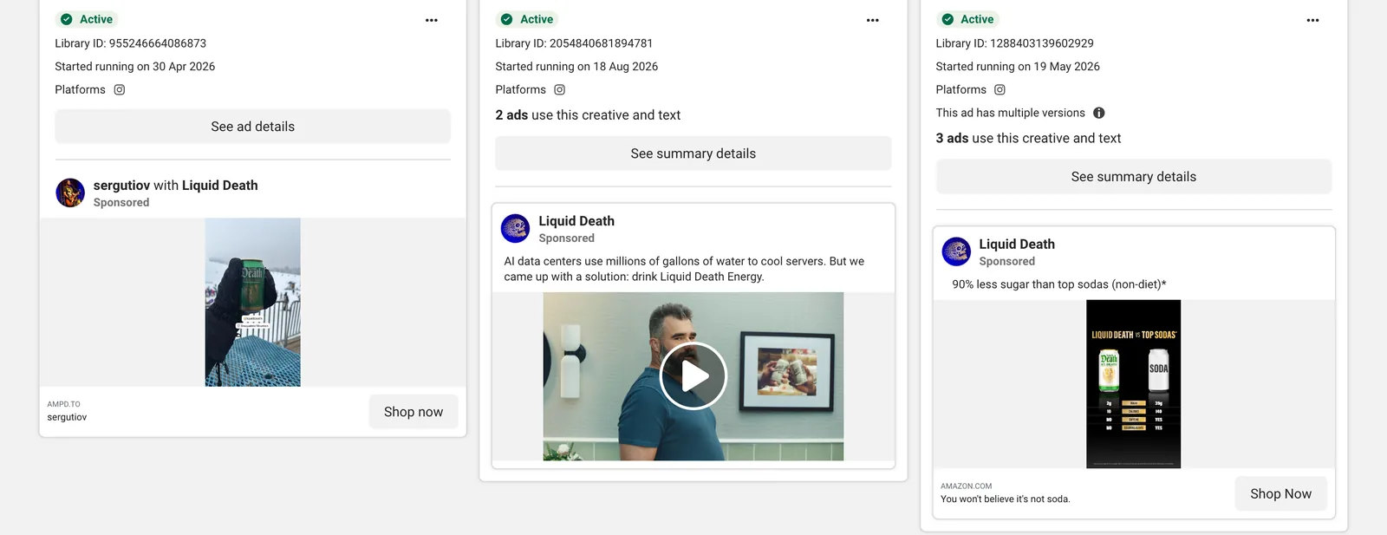Click the 'sergutiov' caption below the AMPD.TO label

67,417
